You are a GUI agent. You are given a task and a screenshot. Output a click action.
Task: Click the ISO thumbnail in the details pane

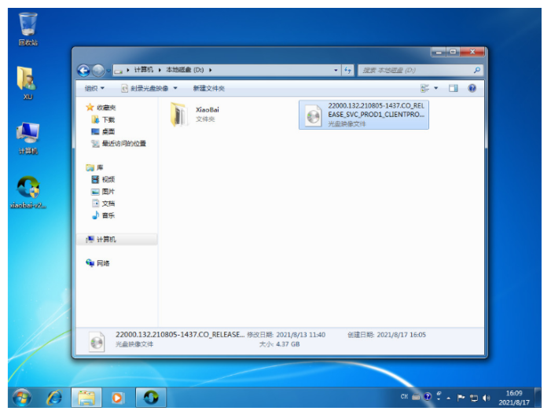point(97,341)
